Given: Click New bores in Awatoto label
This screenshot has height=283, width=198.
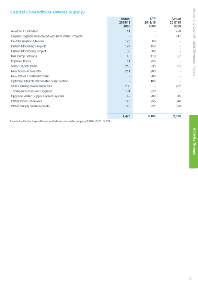Looking at the screenshot, I should (26, 71).
